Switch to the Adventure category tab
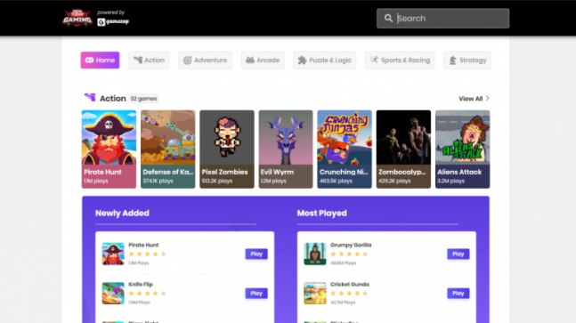This screenshot has width=576, height=323. point(205,61)
